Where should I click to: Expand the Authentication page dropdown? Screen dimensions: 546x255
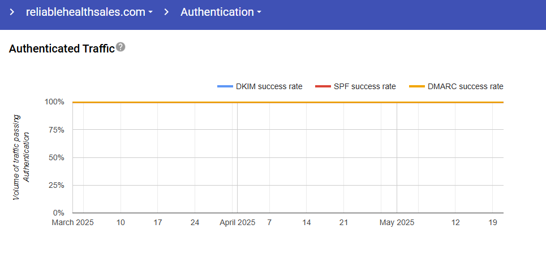[x=220, y=12]
